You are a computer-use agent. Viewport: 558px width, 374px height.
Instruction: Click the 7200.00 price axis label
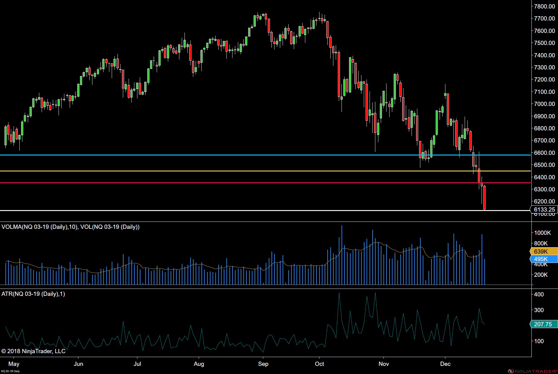coord(544,79)
